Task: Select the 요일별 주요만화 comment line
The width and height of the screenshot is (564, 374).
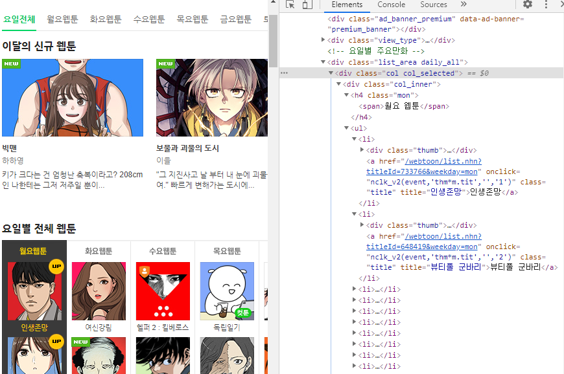Action: pos(376,51)
